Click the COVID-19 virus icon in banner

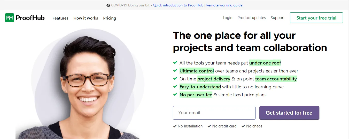coord(108,5)
